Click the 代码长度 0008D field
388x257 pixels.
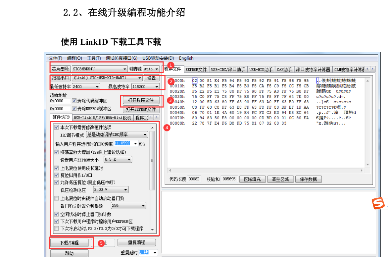[194, 179]
